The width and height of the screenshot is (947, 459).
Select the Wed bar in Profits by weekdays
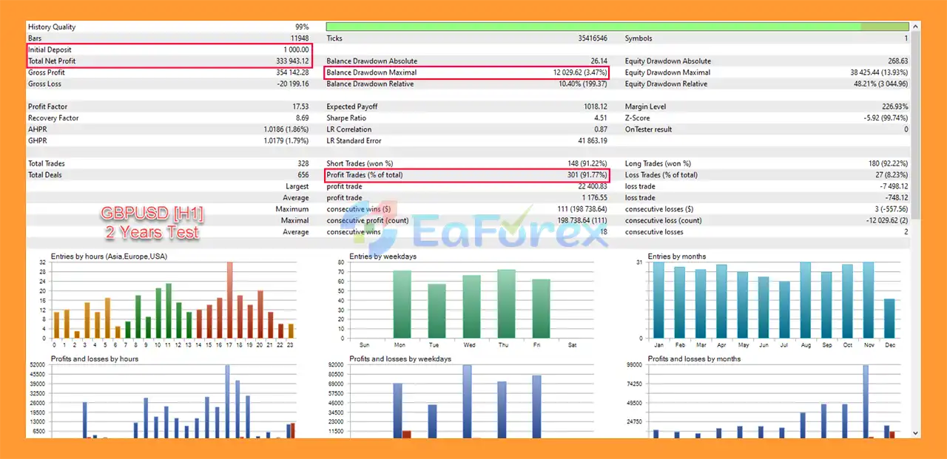(x=467, y=399)
